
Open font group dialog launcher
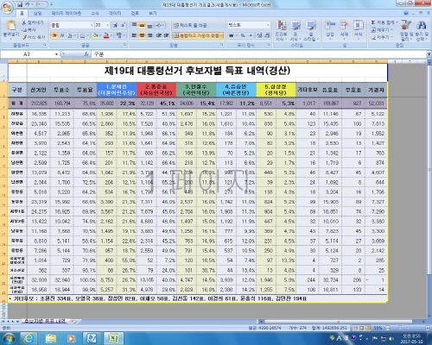point(125,45)
